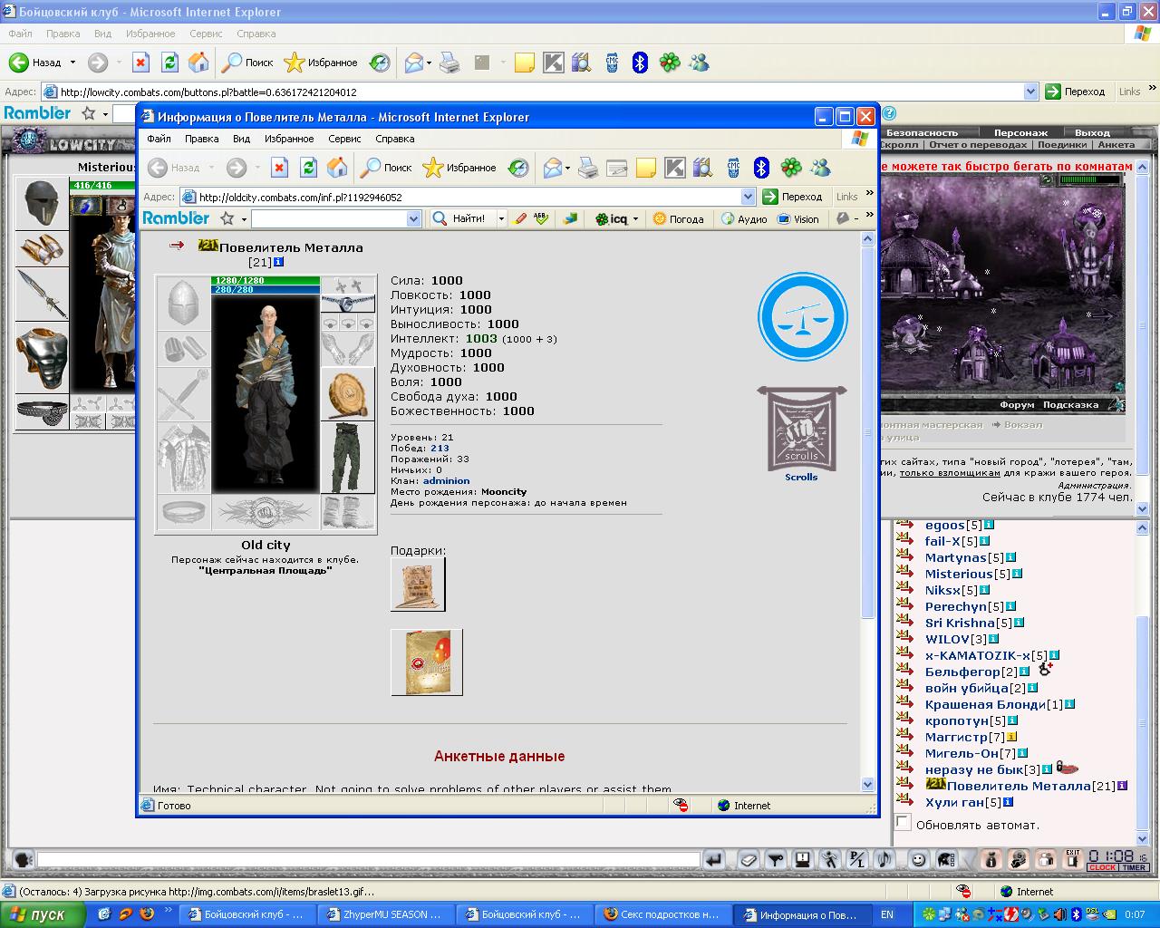Click the round wooden shield slot

pos(348,393)
